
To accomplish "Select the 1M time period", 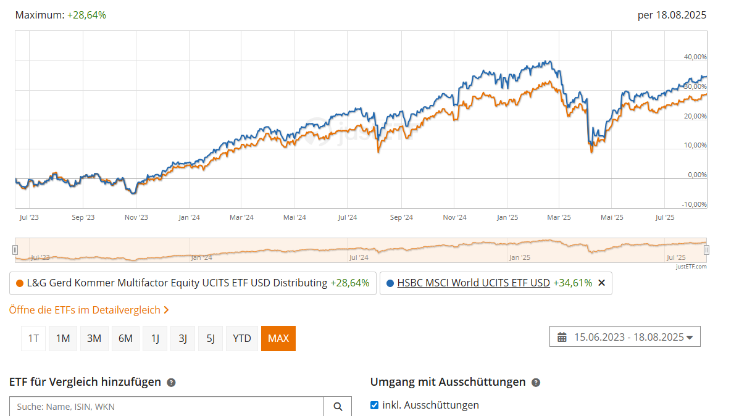I will tap(63, 338).
